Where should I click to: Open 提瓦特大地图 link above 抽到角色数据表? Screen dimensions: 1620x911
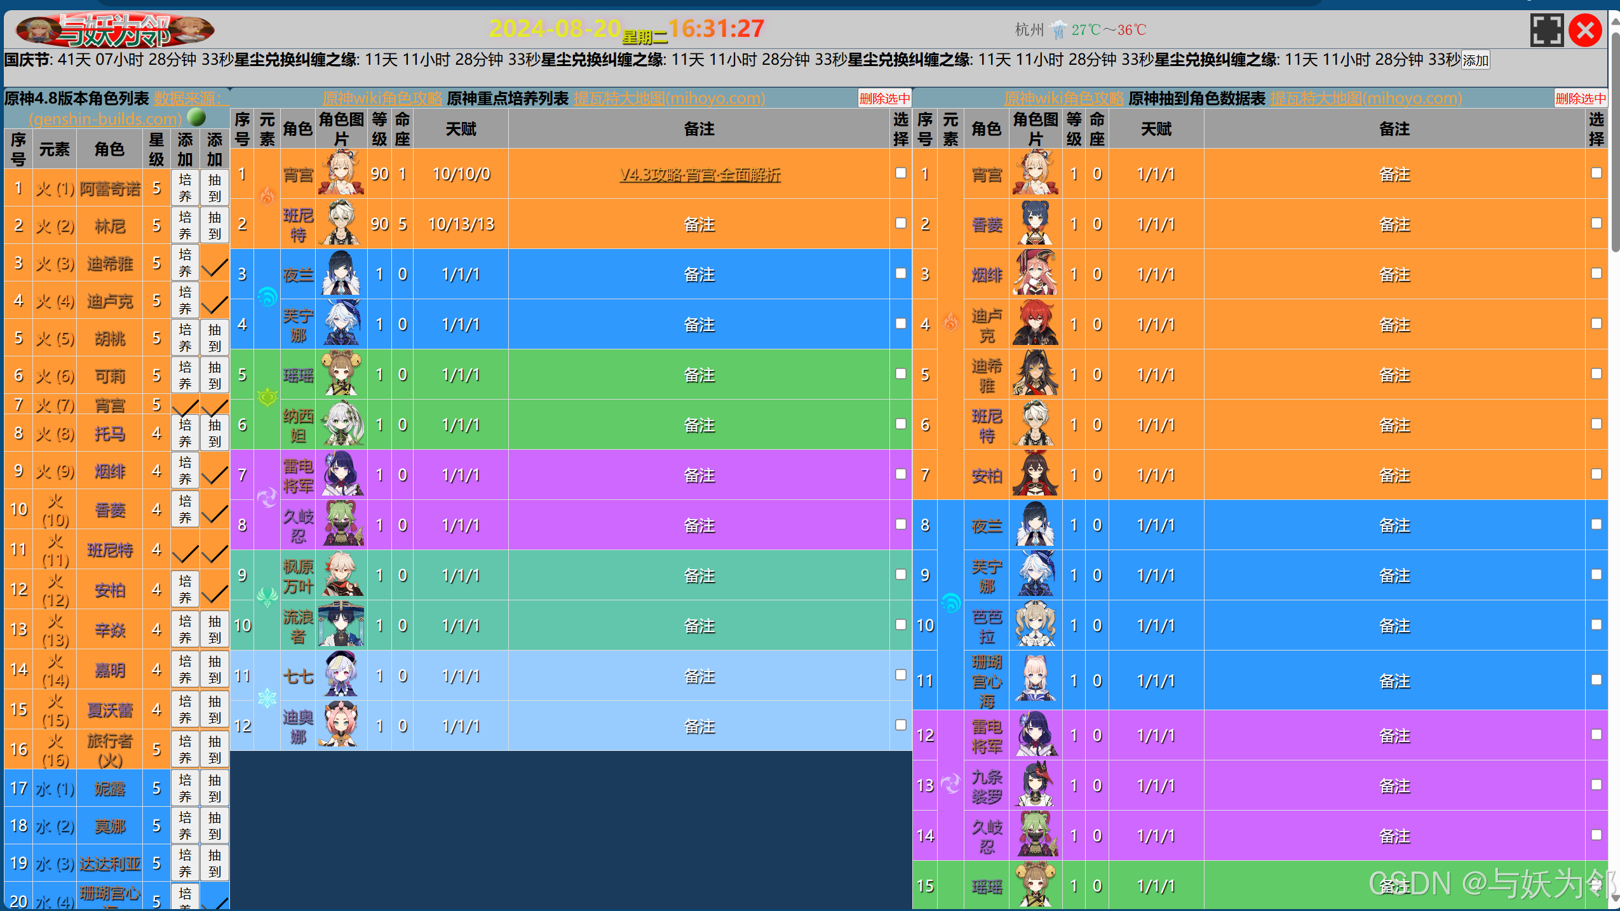1366,98
